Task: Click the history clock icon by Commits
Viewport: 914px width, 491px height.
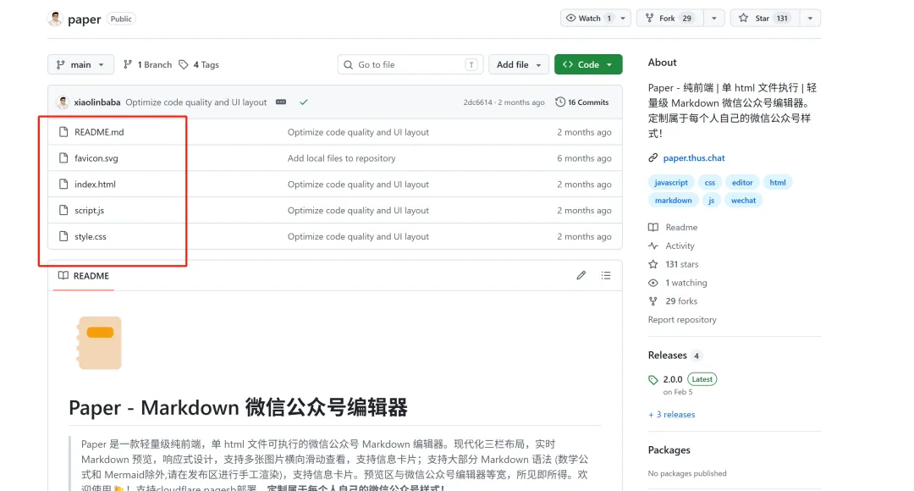Action: 560,102
